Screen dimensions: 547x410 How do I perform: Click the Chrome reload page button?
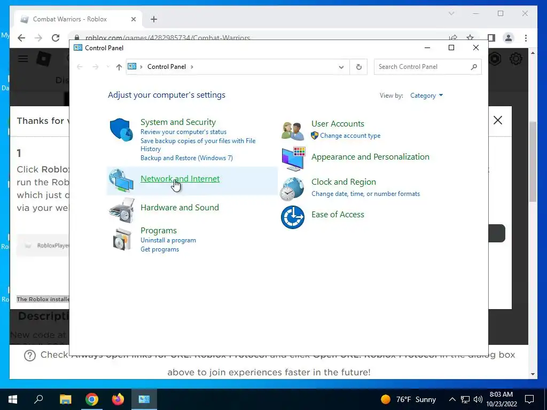point(56,38)
